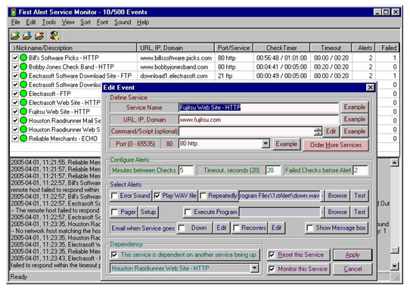Uncheck the Bill's Software Picks - HTTP row checkbox
The width and height of the screenshot is (410, 288).
click(x=15, y=57)
